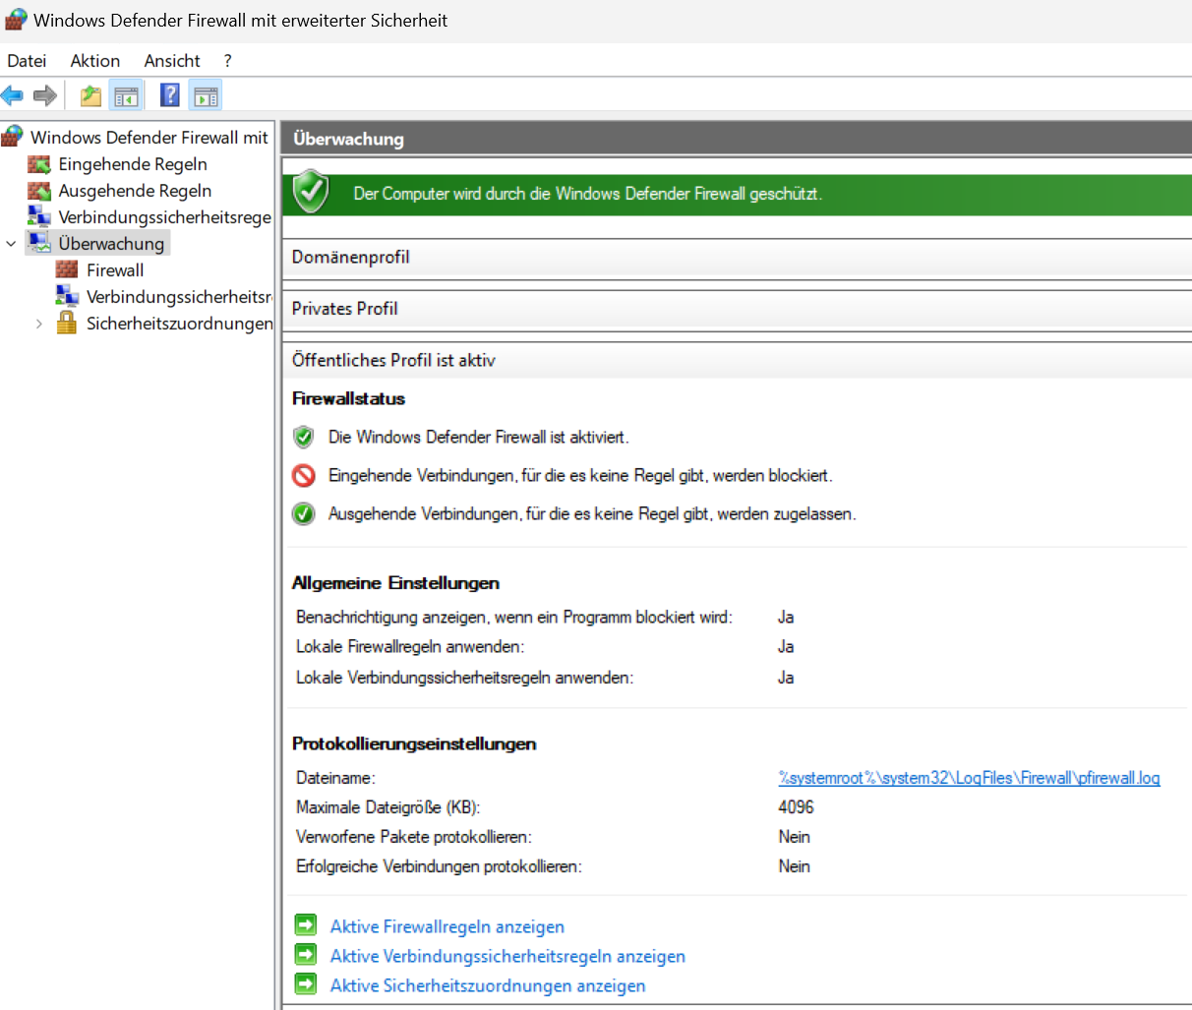Collapse the Überwachung tree node
The width and height of the screenshot is (1192, 1010).
tap(12, 244)
